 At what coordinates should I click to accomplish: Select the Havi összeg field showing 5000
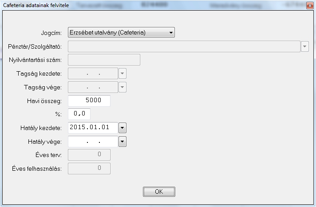coord(89,100)
